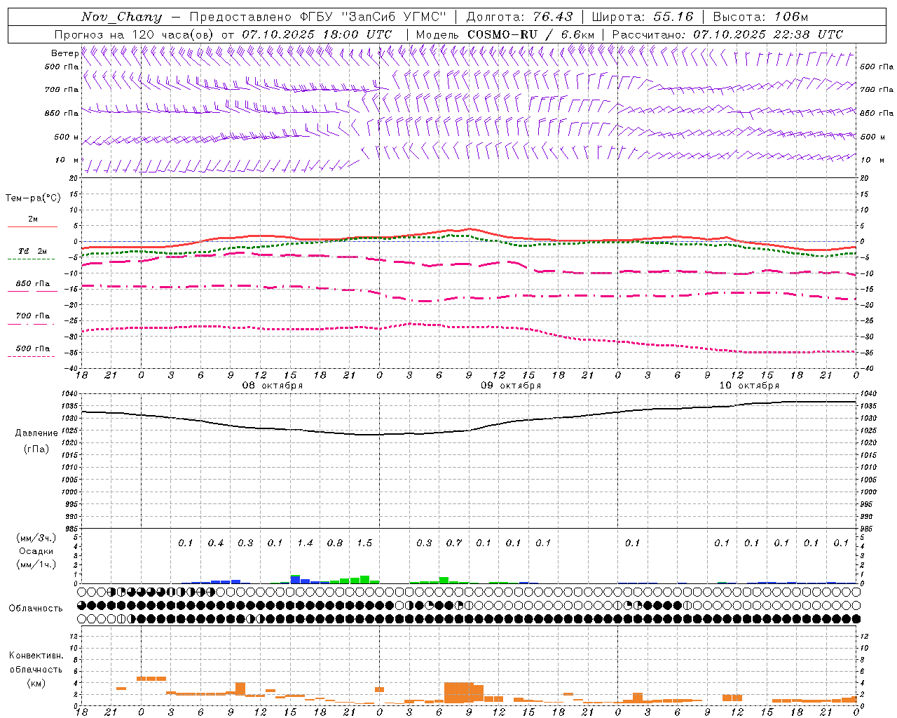Click the Тем-ра(°C) axis title
The height and width of the screenshot is (718, 897).
tap(33, 198)
